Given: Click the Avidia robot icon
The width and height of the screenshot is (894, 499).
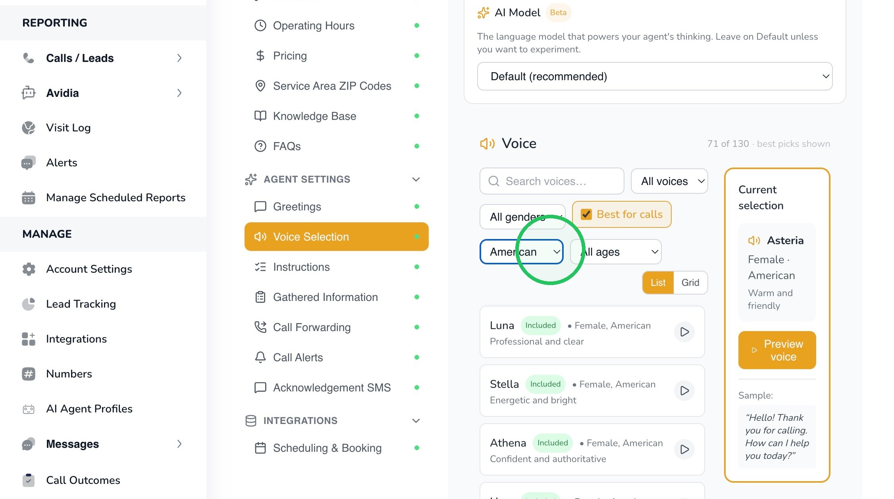Looking at the screenshot, I should click(29, 93).
